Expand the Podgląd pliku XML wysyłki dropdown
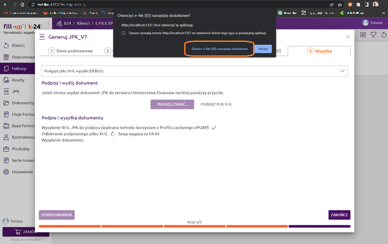 pos(342,71)
